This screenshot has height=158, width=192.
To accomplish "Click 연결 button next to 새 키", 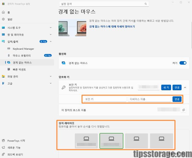I will point(177,88).
